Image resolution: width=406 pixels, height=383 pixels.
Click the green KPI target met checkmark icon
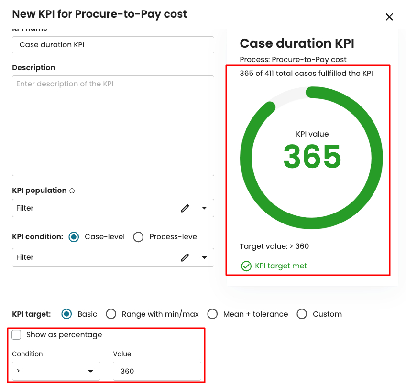(x=246, y=266)
